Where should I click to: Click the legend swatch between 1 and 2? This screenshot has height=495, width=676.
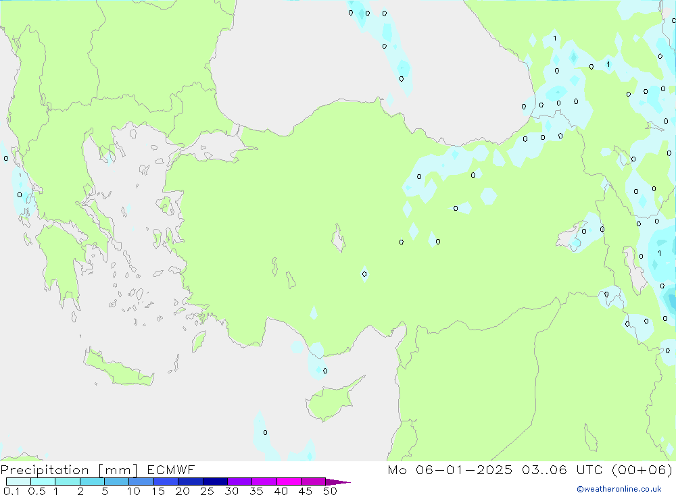[68, 481]
